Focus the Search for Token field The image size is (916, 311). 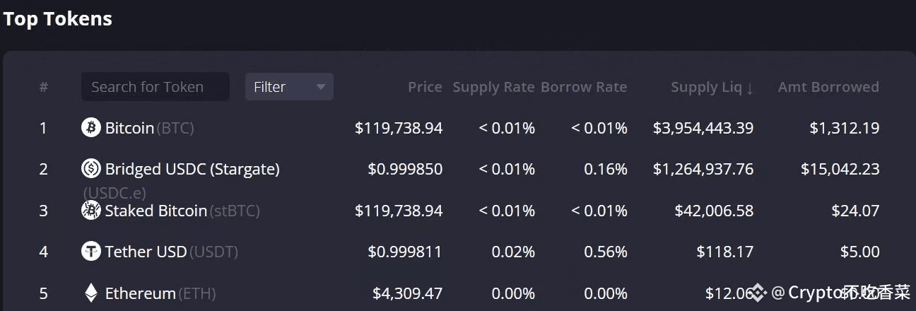coord(155,87)
